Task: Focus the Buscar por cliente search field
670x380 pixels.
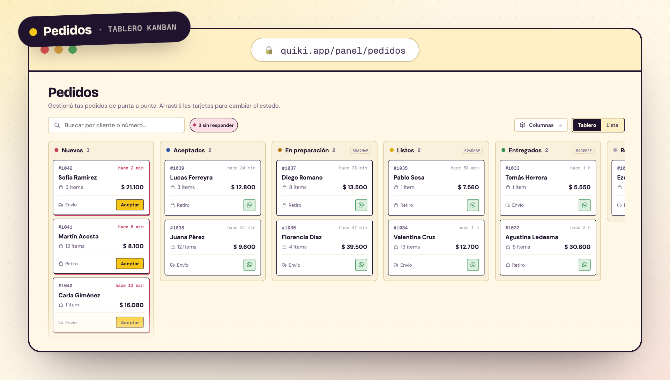Action: click(x=116, y=125)
